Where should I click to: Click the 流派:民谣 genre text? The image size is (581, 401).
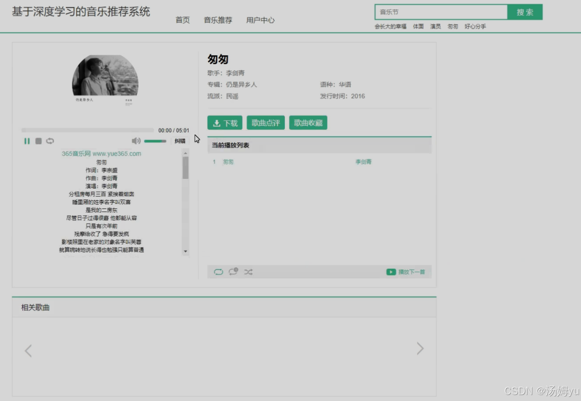coord(223,96)
